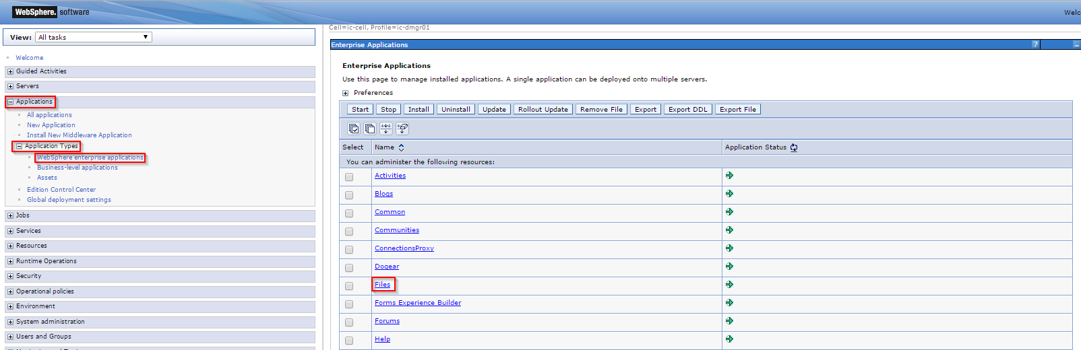The image size is (1081, 350).
Task: Refresh the Application Status column icon
Action: click(794, 147)
